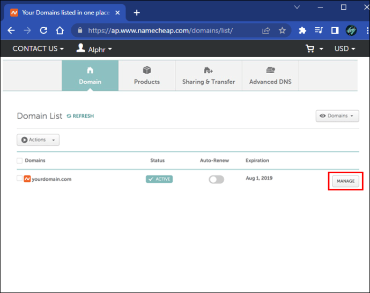The image size is (370, 293).
Task: Close the Your Domains tab
Action: coord(117,13)
